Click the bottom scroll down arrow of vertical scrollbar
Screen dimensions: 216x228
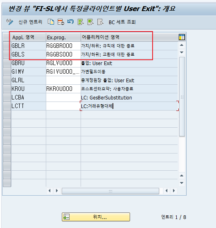click(x=182, y=183)
